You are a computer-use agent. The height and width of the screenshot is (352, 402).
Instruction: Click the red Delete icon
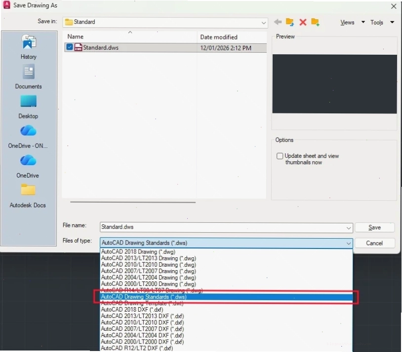[x=303, y=22]
